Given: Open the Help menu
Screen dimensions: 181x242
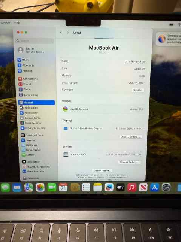Looking at the screenshot, I should click(x=17, y=23).
